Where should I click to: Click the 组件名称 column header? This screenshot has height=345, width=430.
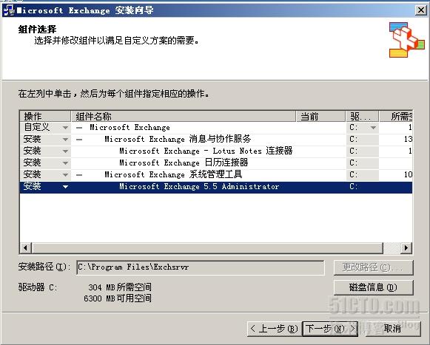click(x=184, y=117)
